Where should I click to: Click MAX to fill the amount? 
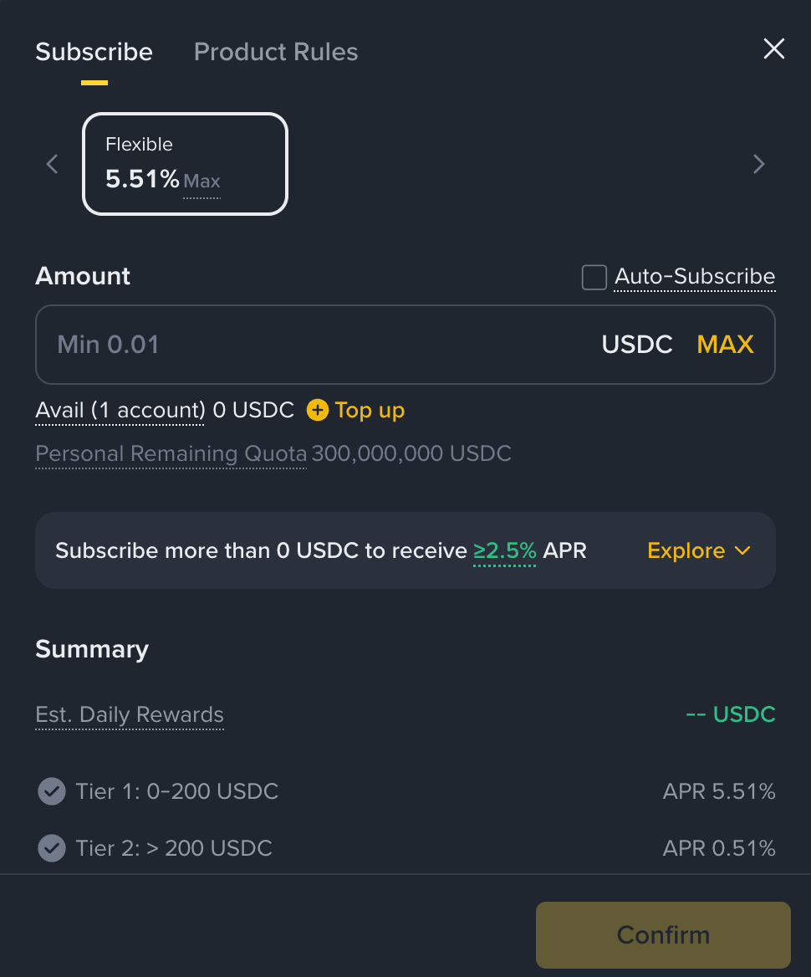(725, 345)
